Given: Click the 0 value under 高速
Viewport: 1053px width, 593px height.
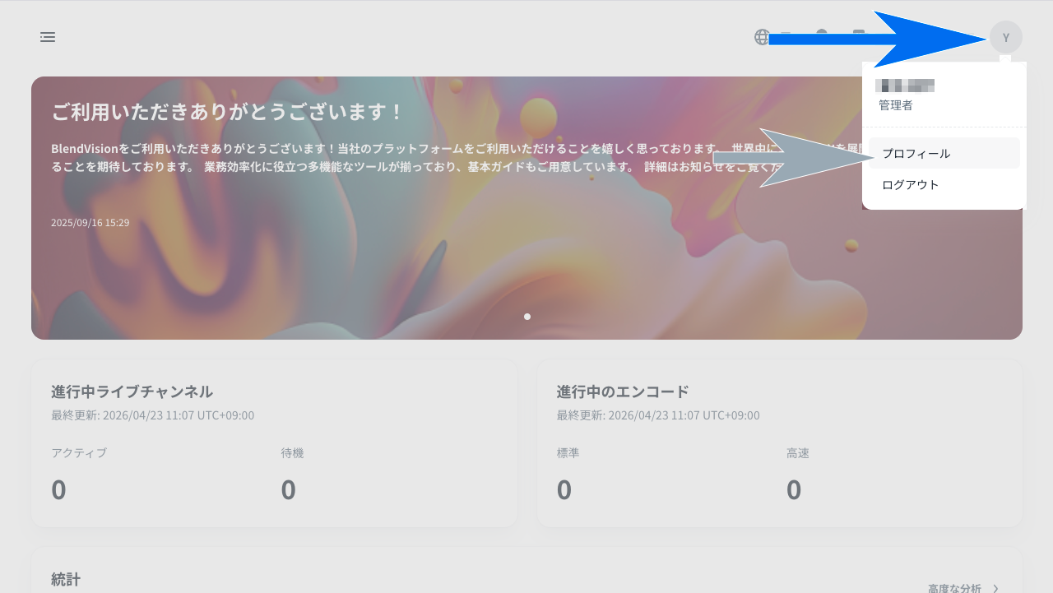Looking at the screenshot, I should [794, 489].
